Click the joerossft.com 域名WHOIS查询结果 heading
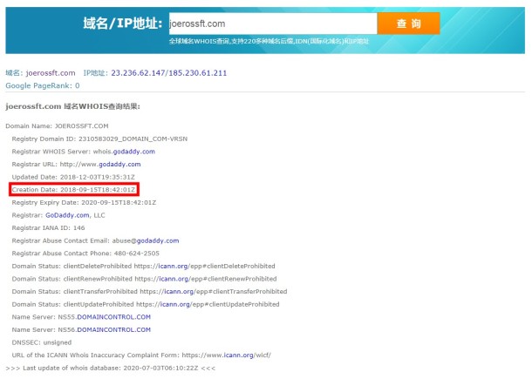The height and width of the screenshot is (379, 532). tap(72, 106)
